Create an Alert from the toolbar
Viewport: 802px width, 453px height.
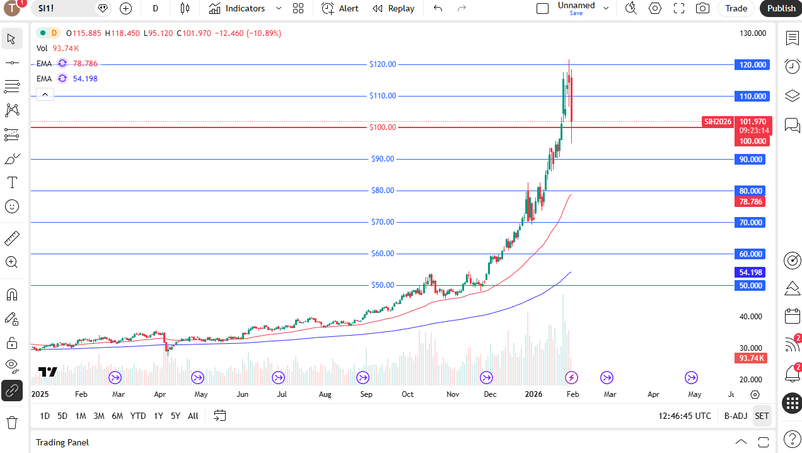340,8
